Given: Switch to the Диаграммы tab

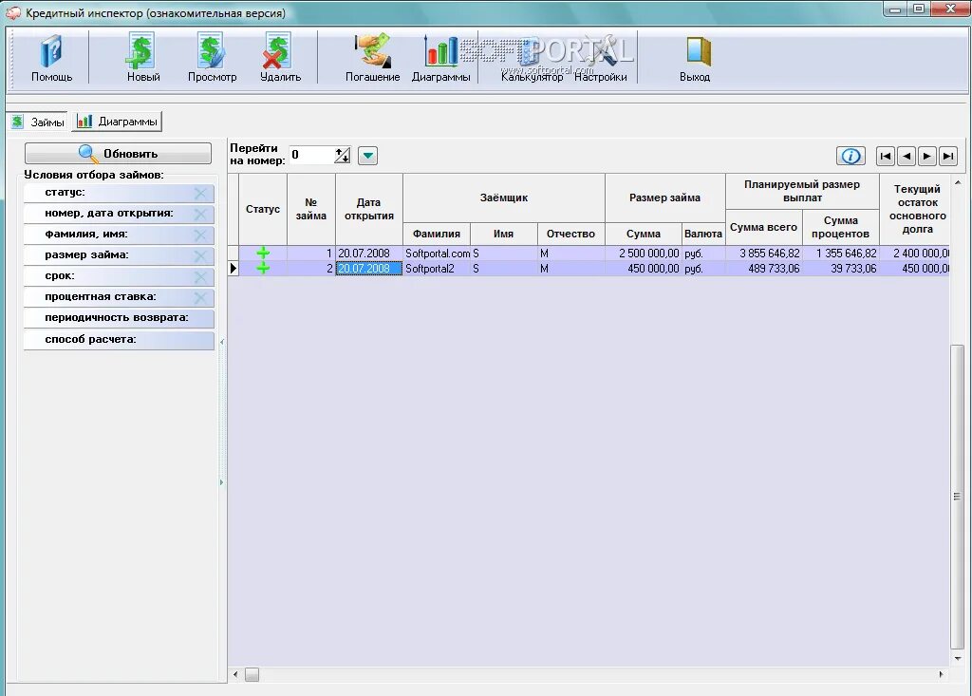Looking at the screenshot, I should tap(119, 122).
